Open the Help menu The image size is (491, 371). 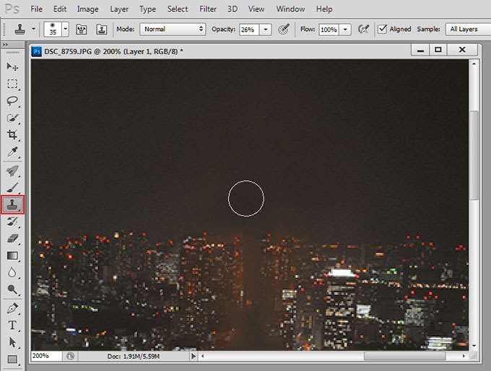point(324,9)
